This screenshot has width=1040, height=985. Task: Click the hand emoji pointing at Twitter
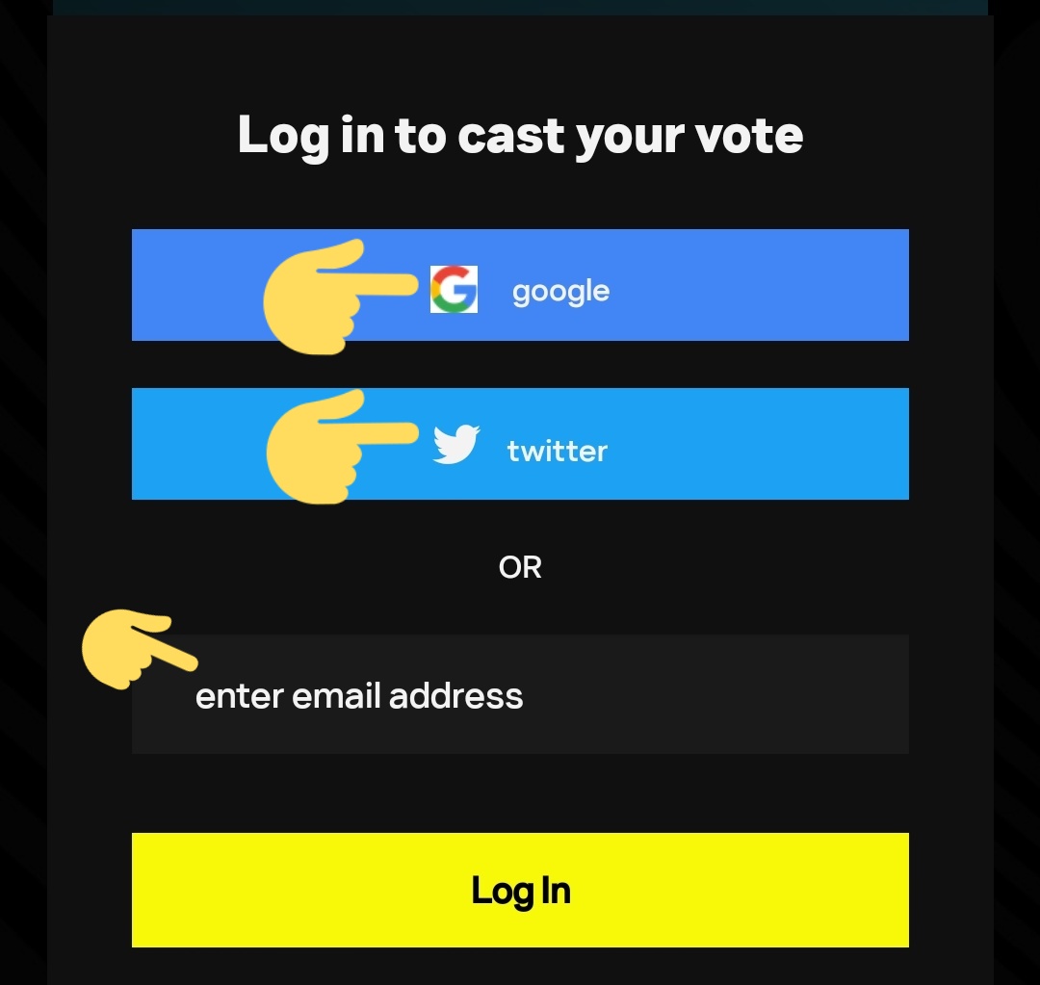(342, 447)
